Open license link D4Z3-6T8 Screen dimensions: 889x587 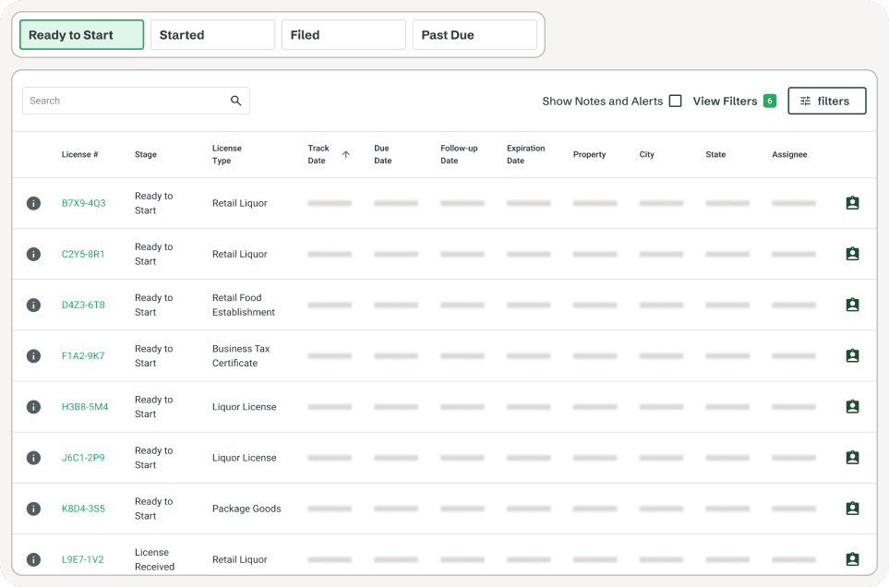coord(83,305)
